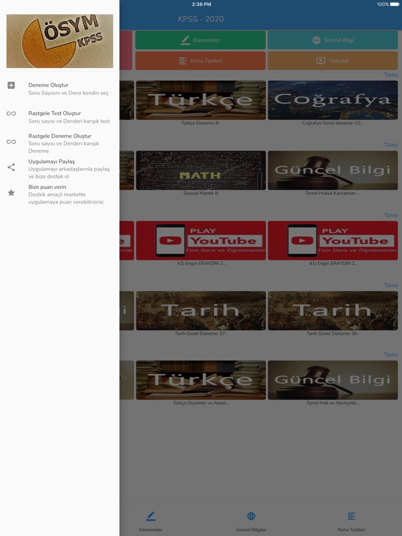Image resolution: width=402 pixels, height=536 pixels.
Task: Click the Videolar button label
Action: (339, 61)
